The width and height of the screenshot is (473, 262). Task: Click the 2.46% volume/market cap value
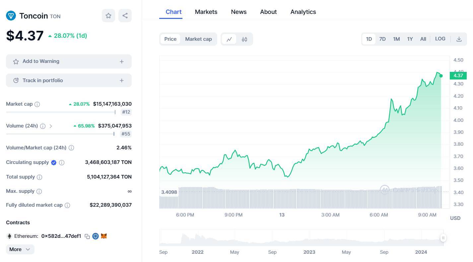point(124,148)
